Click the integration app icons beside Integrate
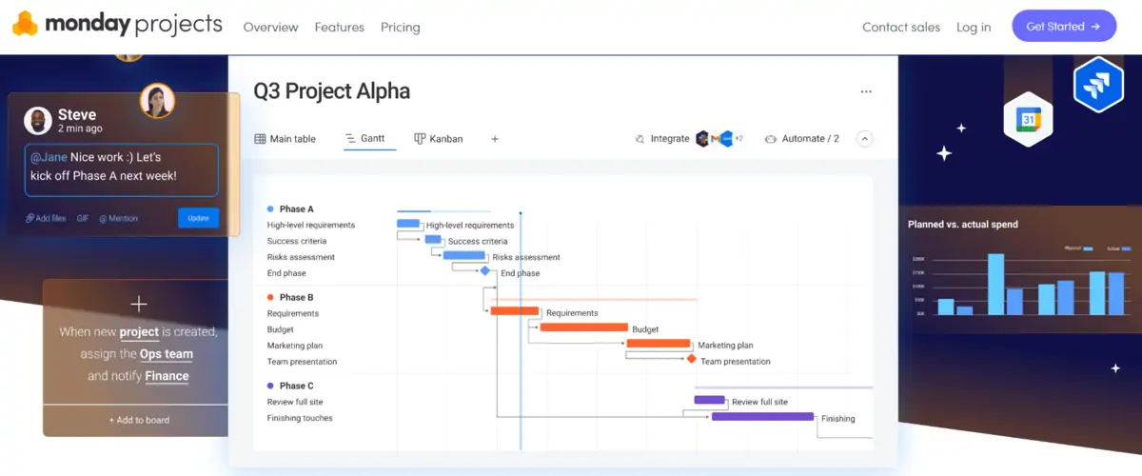 719,139
